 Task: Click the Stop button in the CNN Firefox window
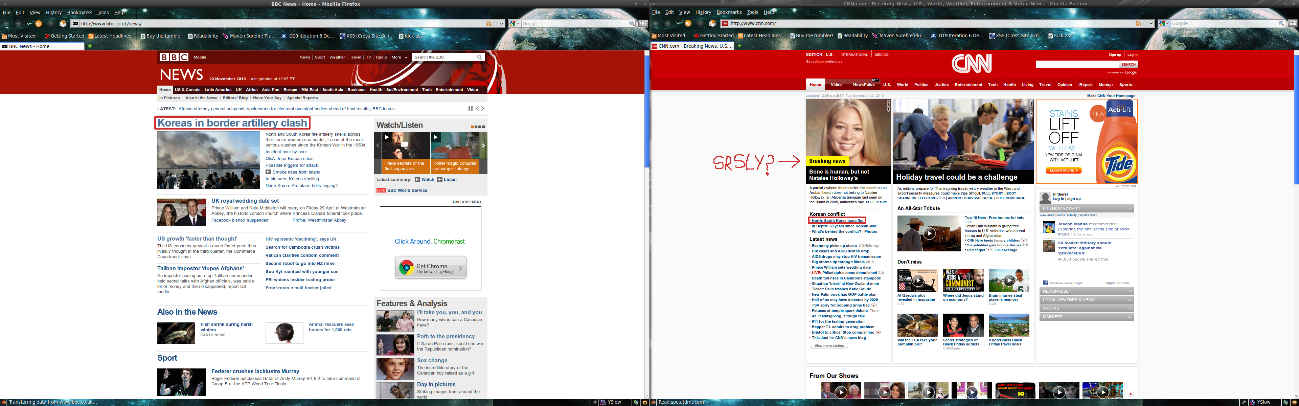click(700, 23)
